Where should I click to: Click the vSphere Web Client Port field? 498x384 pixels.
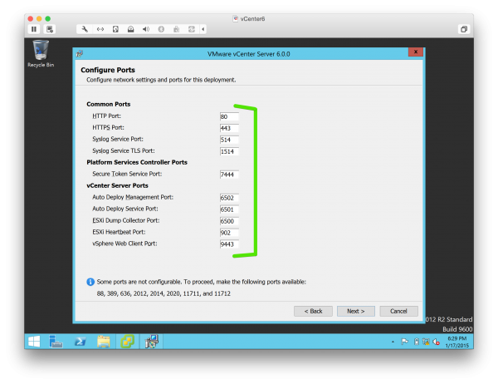pyautogui.click(x=229, y=244)
